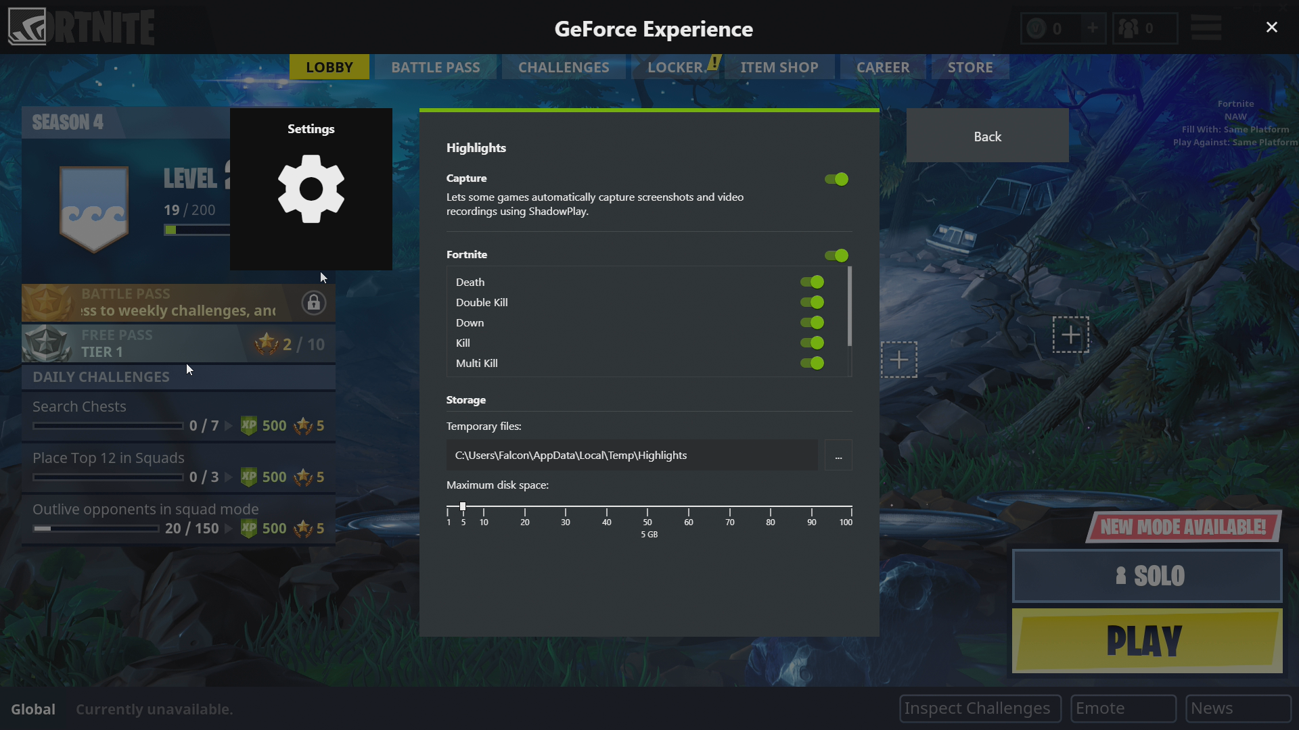Screen dimensions: 1299x730
Task: Expand the Fortnite highlights section
Action: [467, 254]
